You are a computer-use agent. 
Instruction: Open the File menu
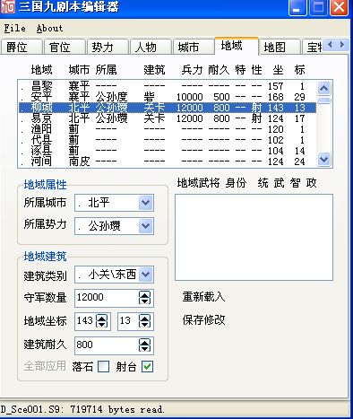(x=14, y=29)
